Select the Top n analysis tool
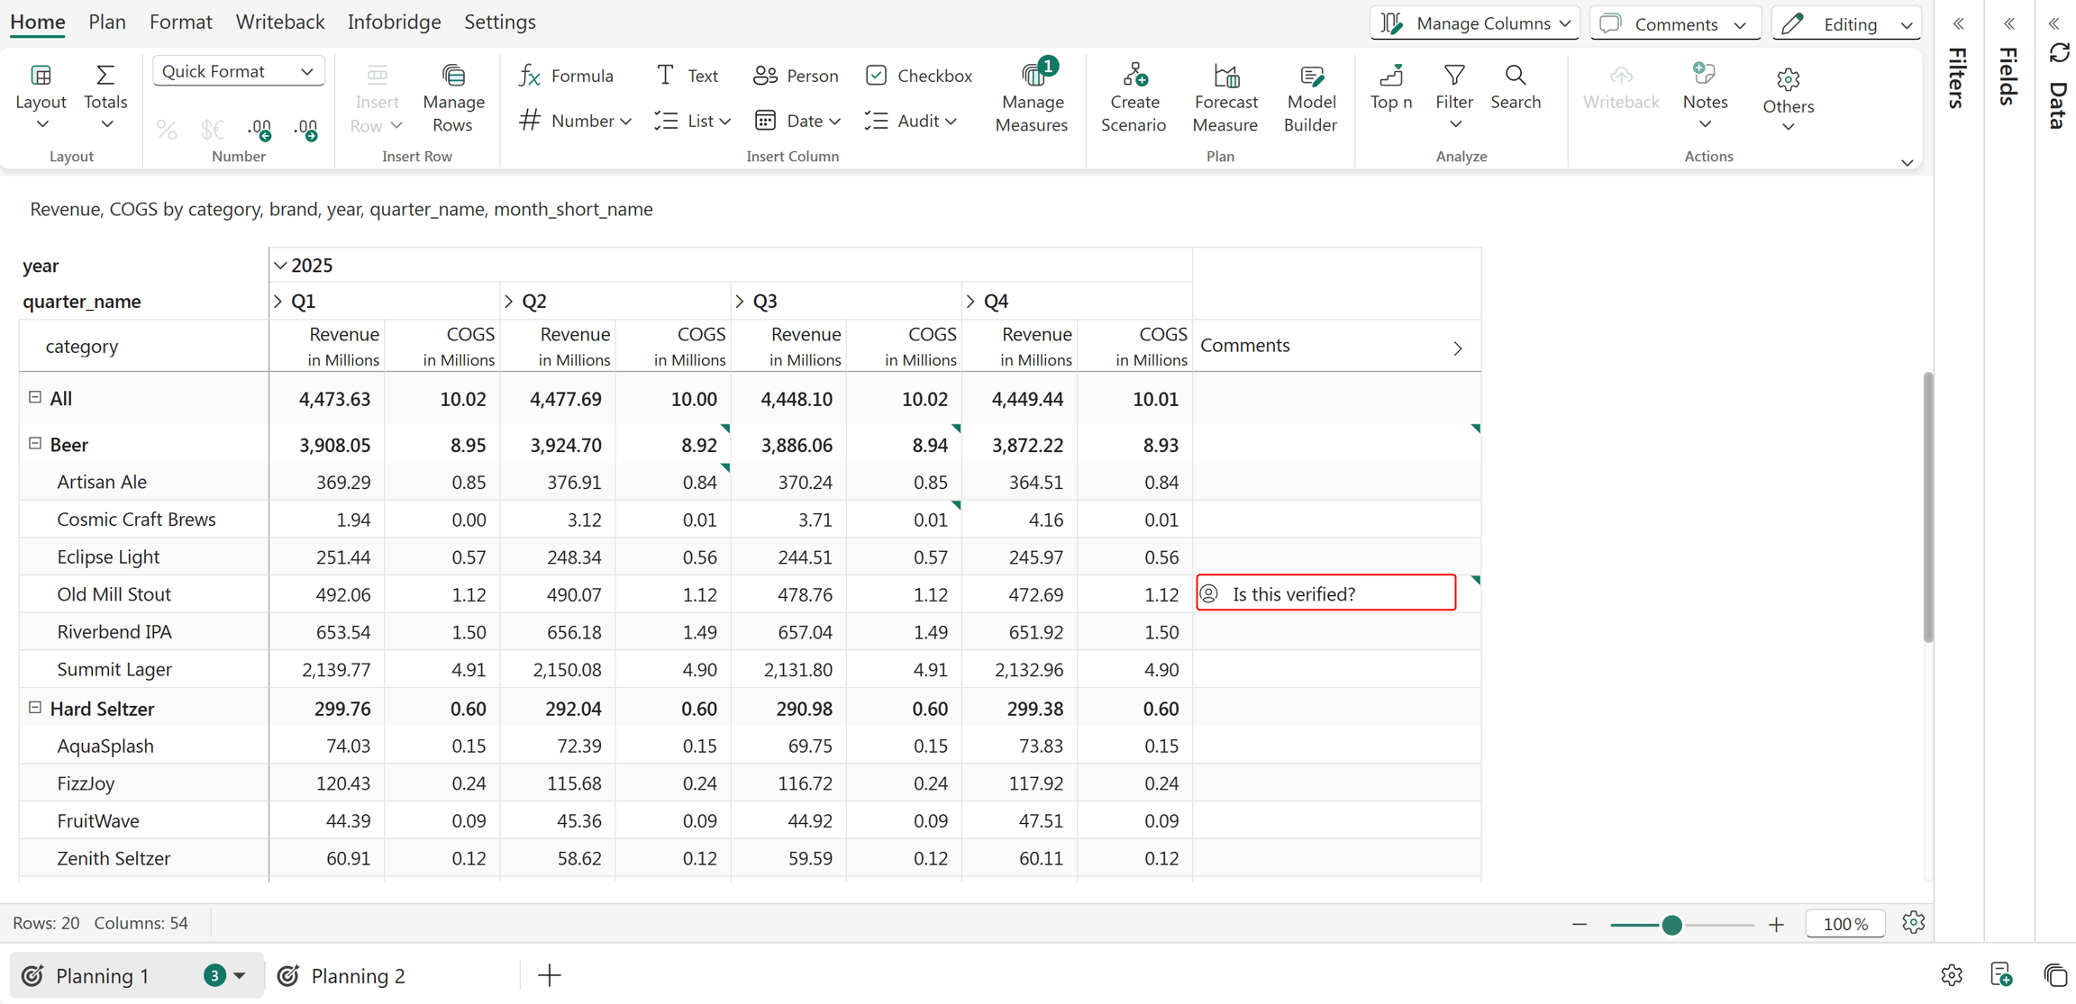This screenshot has width=2076, height=1004. coord(1390,87)
